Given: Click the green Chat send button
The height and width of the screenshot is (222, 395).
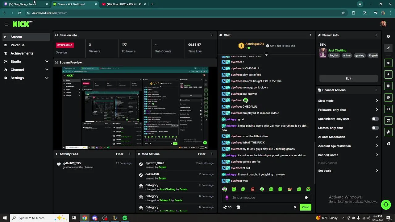Looking at the screenshot, I should pyautogui.click(x=305, y=207).
